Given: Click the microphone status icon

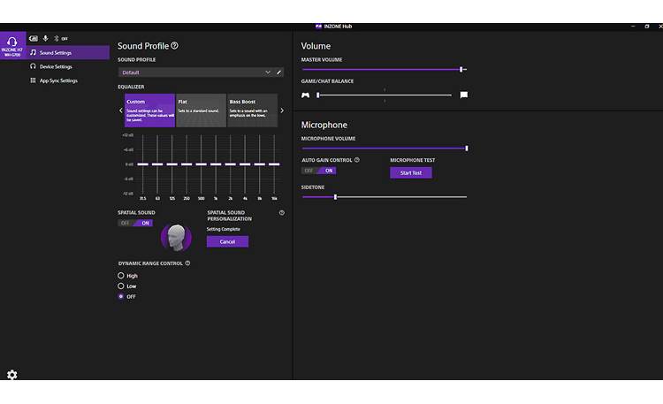Looking at the screenshot, I should pos(45,39).
